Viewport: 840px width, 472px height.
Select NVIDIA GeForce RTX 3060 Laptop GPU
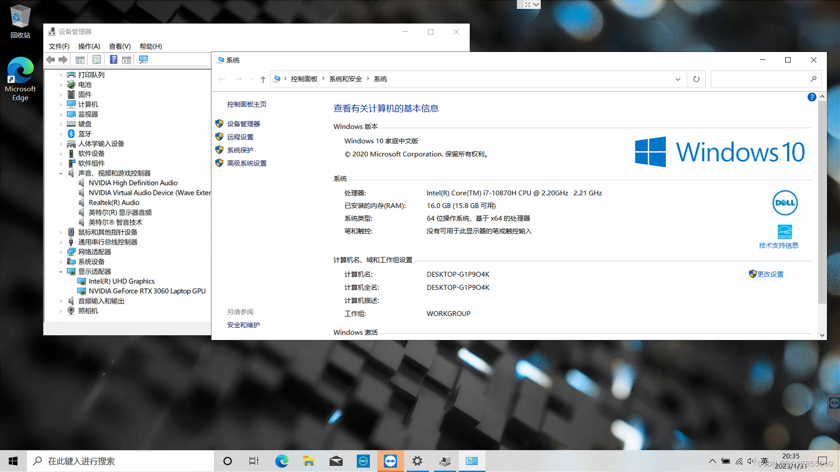[147, 291]
